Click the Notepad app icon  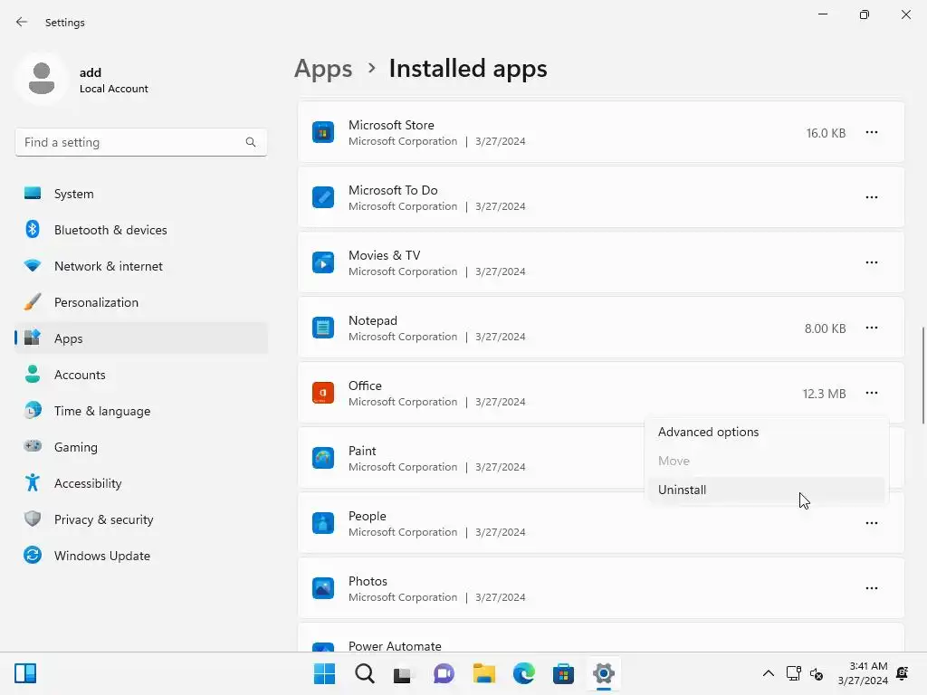click(x=323, y=328)
